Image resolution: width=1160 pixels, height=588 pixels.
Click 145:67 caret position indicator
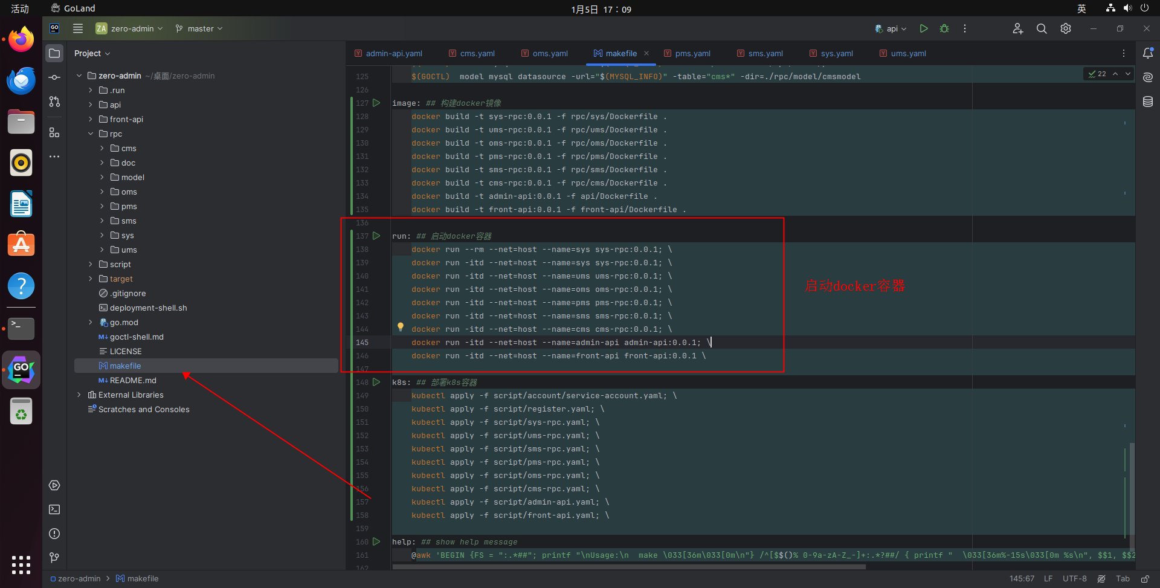[1022, 578]
